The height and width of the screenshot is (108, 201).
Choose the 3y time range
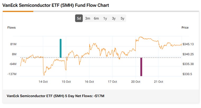[114, 18]
